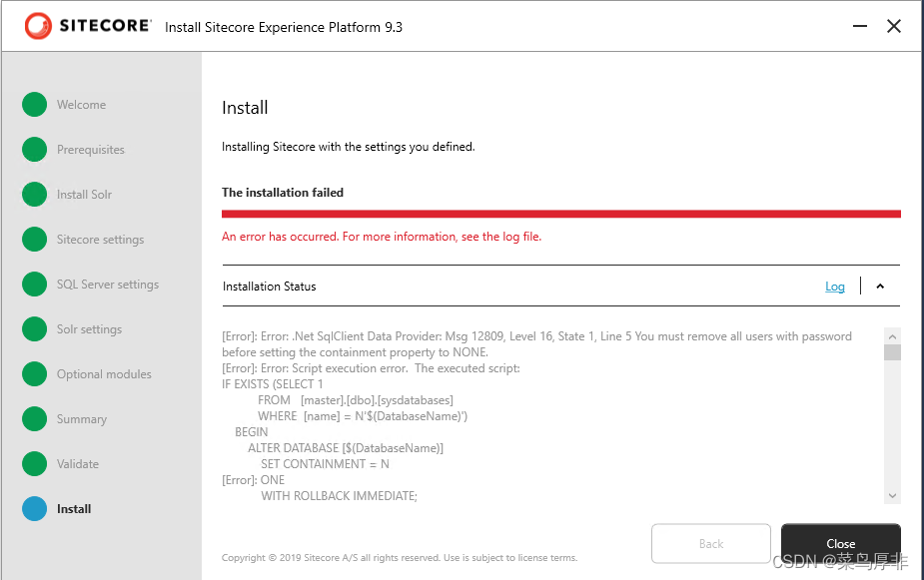The image size is (924, 580).
Task: Click the 'IF EXISTS (SELECT 1' log line
Action: [x=273, y=384]
